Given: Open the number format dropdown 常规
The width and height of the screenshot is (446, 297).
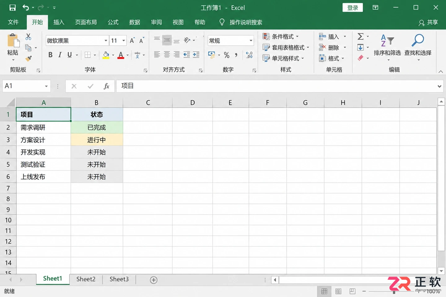Looking at the screenshot, I should click(x=251, y=41).
